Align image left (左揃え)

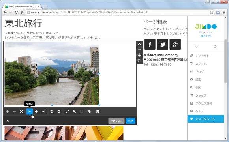point(30,112)
